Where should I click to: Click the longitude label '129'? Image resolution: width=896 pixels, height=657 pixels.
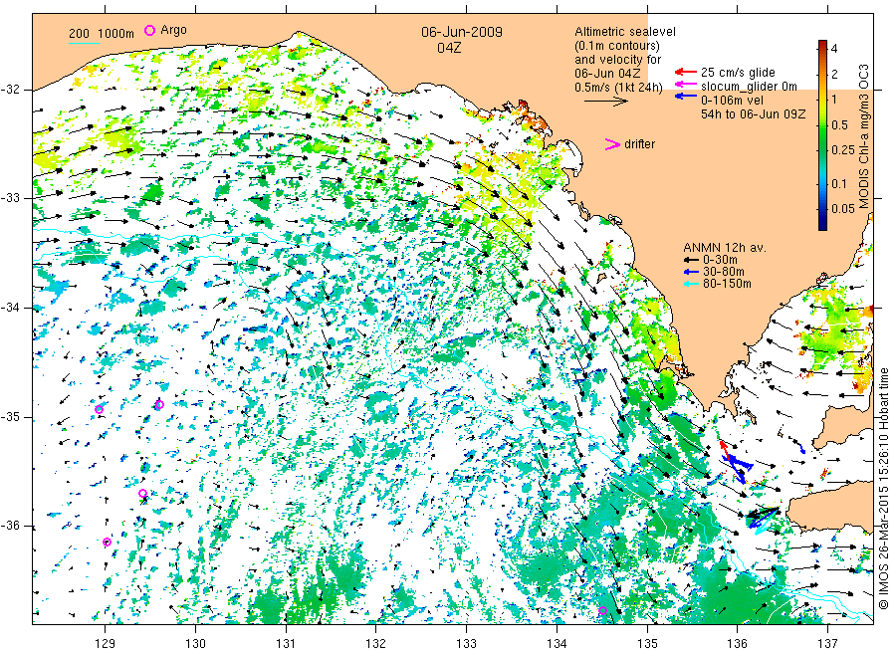(106, 644)
